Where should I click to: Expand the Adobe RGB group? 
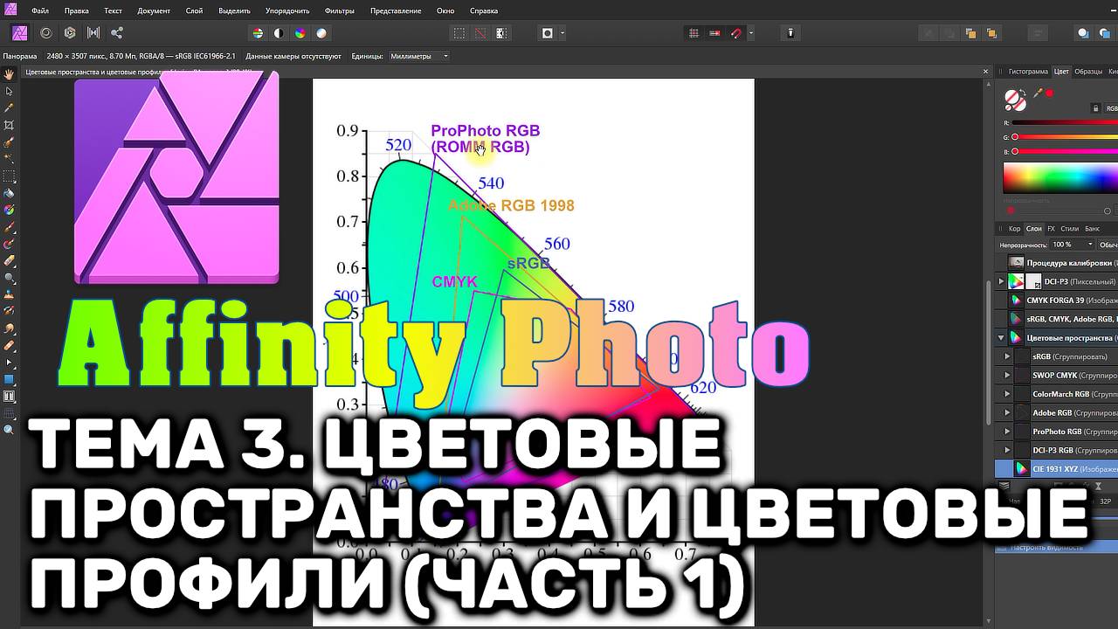(1007, 412)
